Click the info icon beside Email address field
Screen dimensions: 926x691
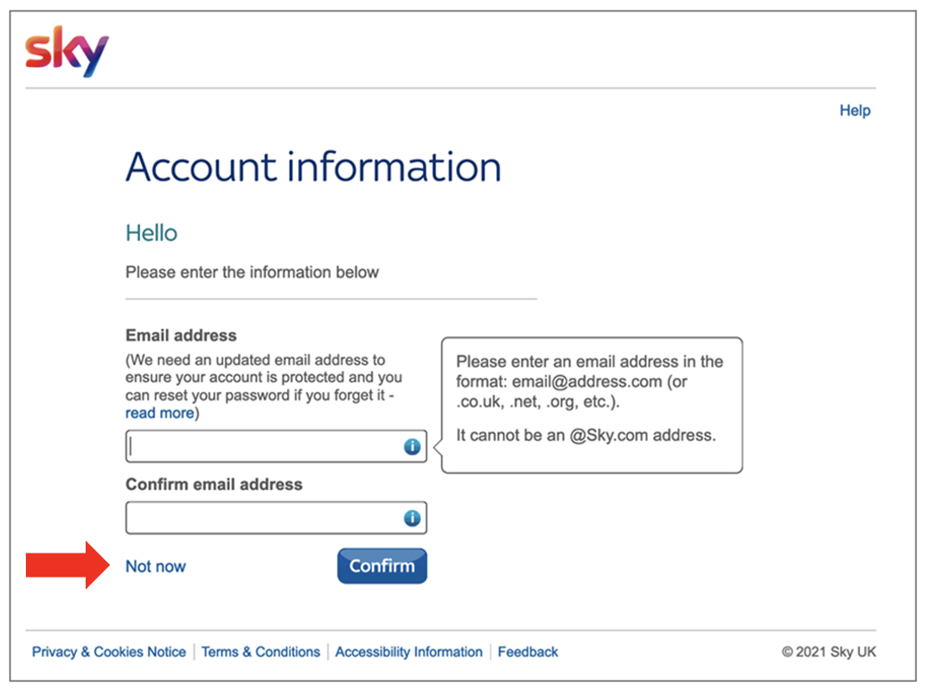[x=411, y=446]
